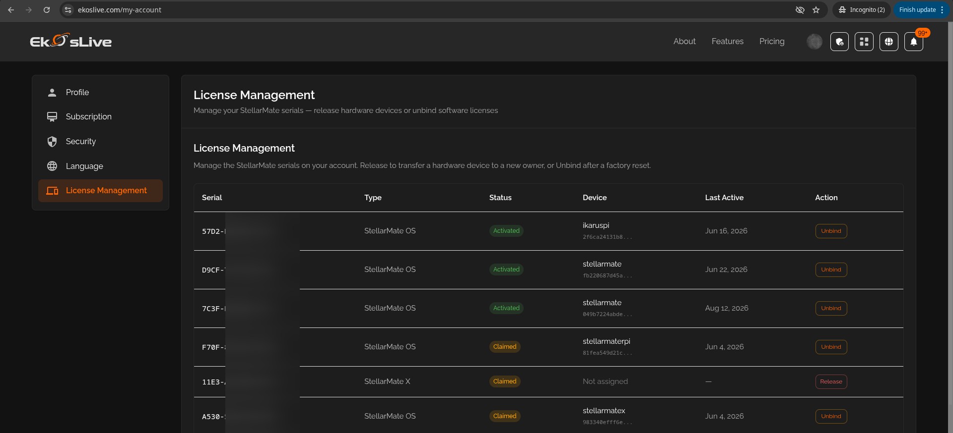Image resolution: width=953 pixels, height=433 pixels.
Task: Open the notifications bell with 99+ badge
Action: (913, 42)
